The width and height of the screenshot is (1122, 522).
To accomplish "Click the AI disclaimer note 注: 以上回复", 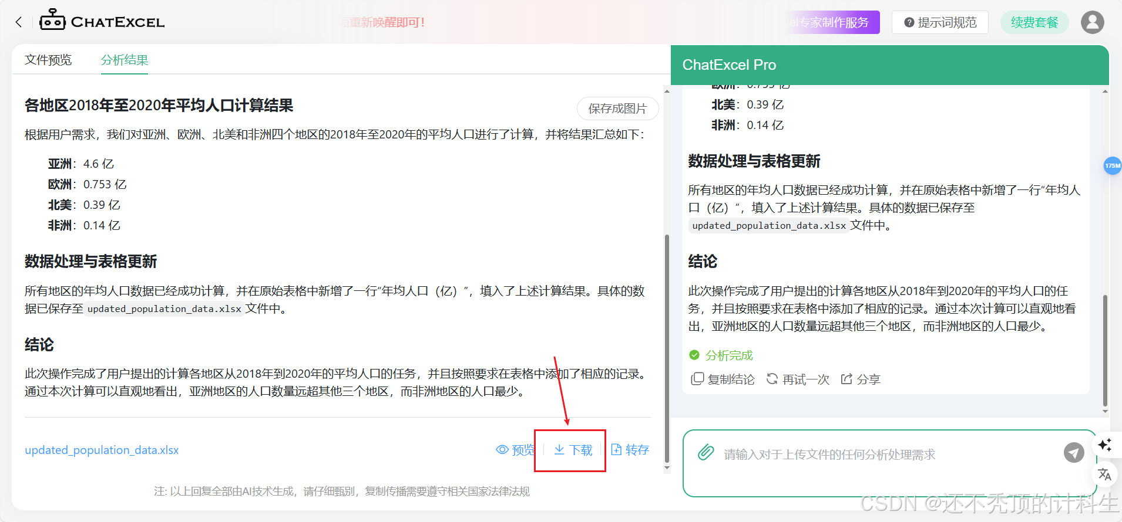I will 342,491.
